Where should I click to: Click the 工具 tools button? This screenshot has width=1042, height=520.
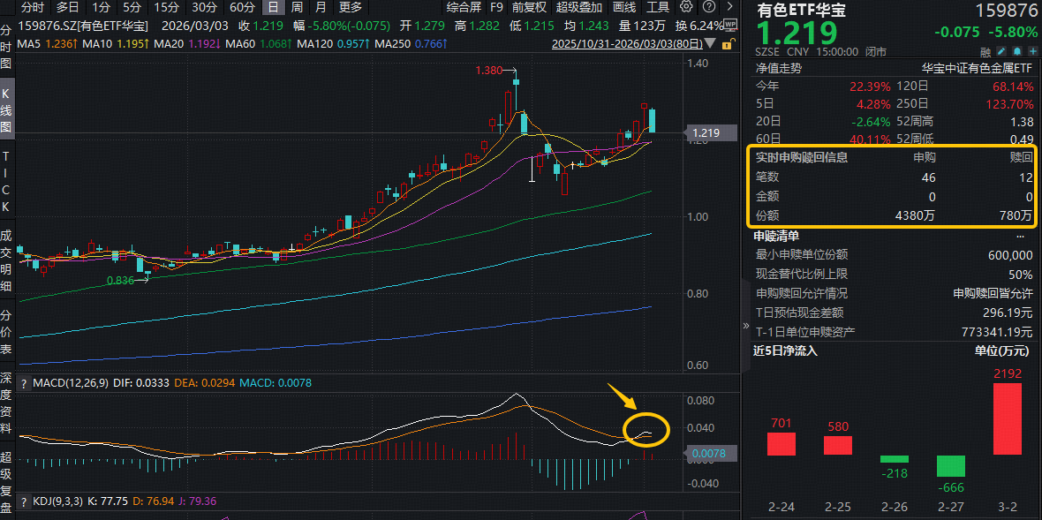[658, 7]
